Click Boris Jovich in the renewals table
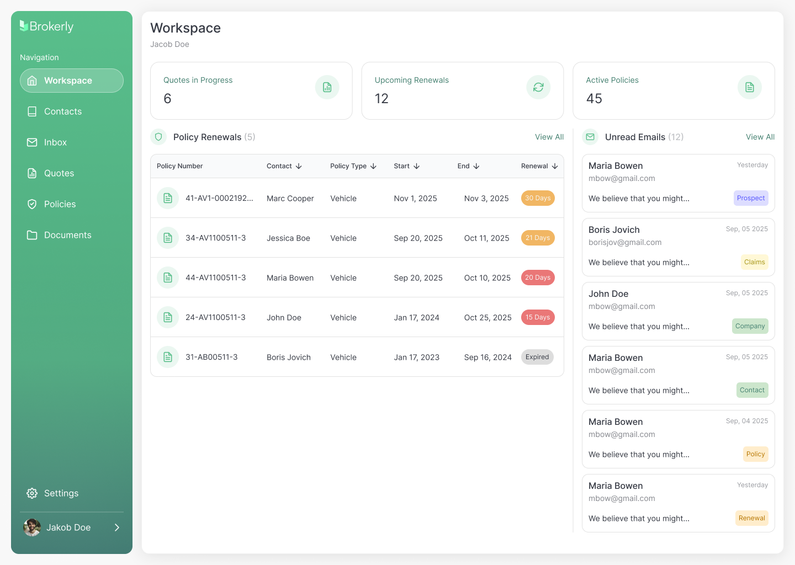Viewport: 795px width, 565px height. pos(289,358)
